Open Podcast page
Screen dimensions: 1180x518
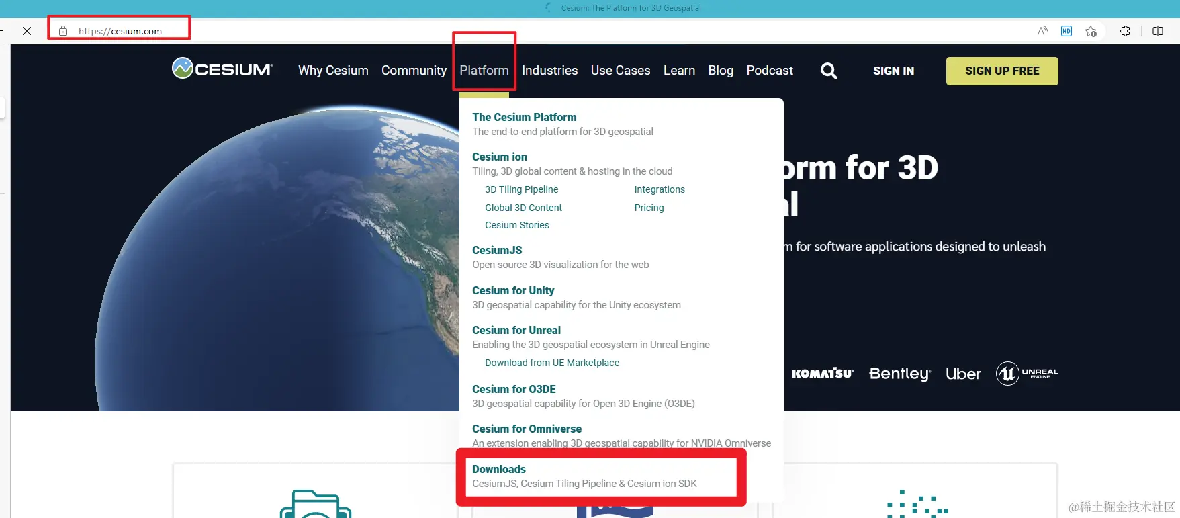pyautogui.click(x=770, y=71)
